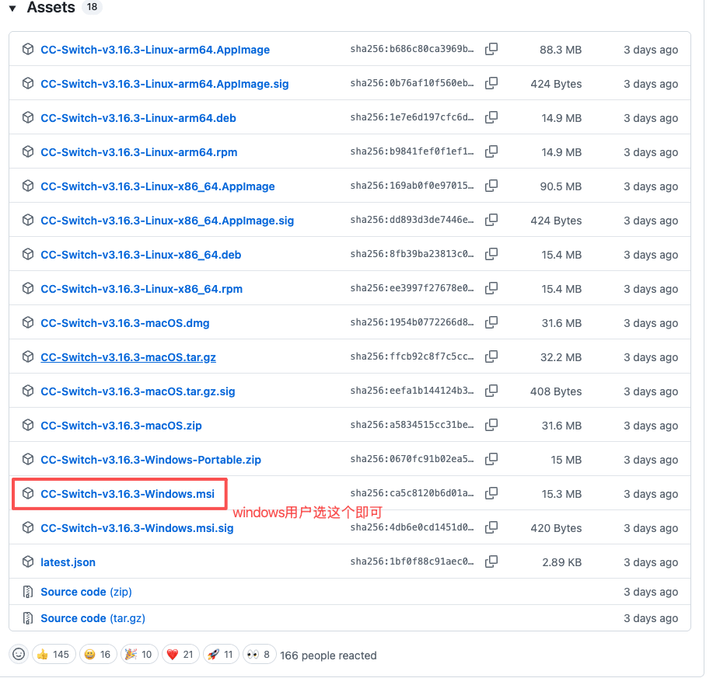
Task: Click hash text sha256:1954b0772266d8…
Action: click(412, 322)
